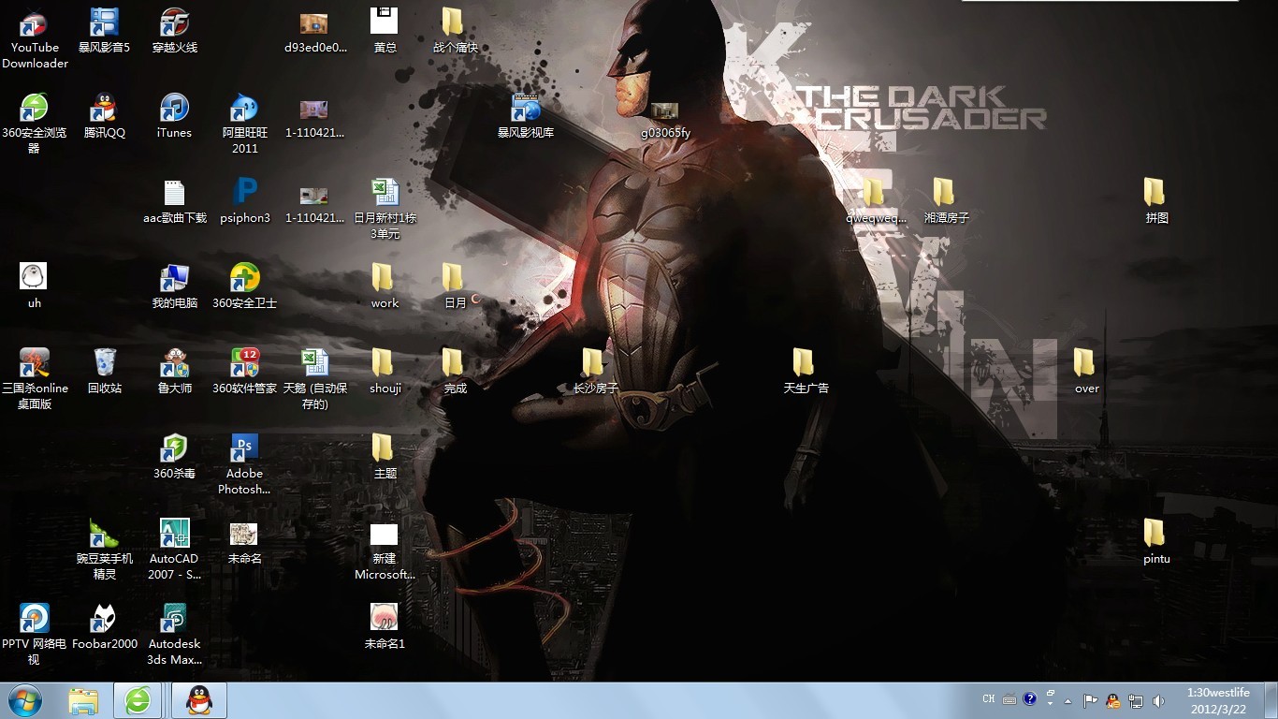Launch the psiphon3 shortcut

pos(245,201)
